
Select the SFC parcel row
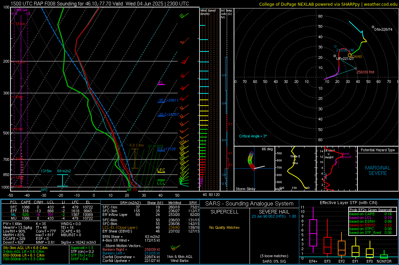pyautogui.click(x=51, y=207)
